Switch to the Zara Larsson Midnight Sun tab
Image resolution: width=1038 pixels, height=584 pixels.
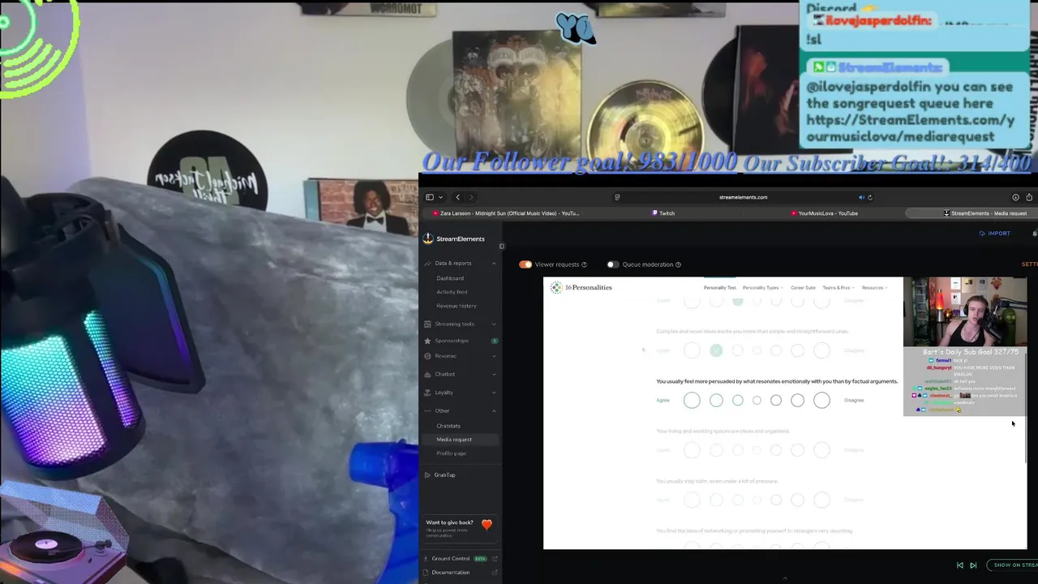[x=506, y=213]
